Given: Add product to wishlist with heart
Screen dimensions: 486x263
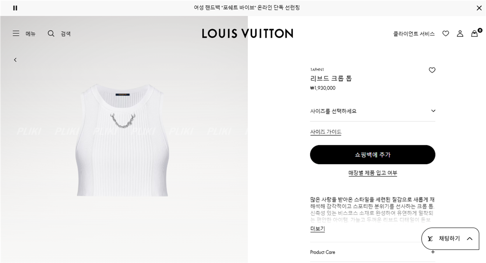Looking at the screenshot, I should [432, 70].
